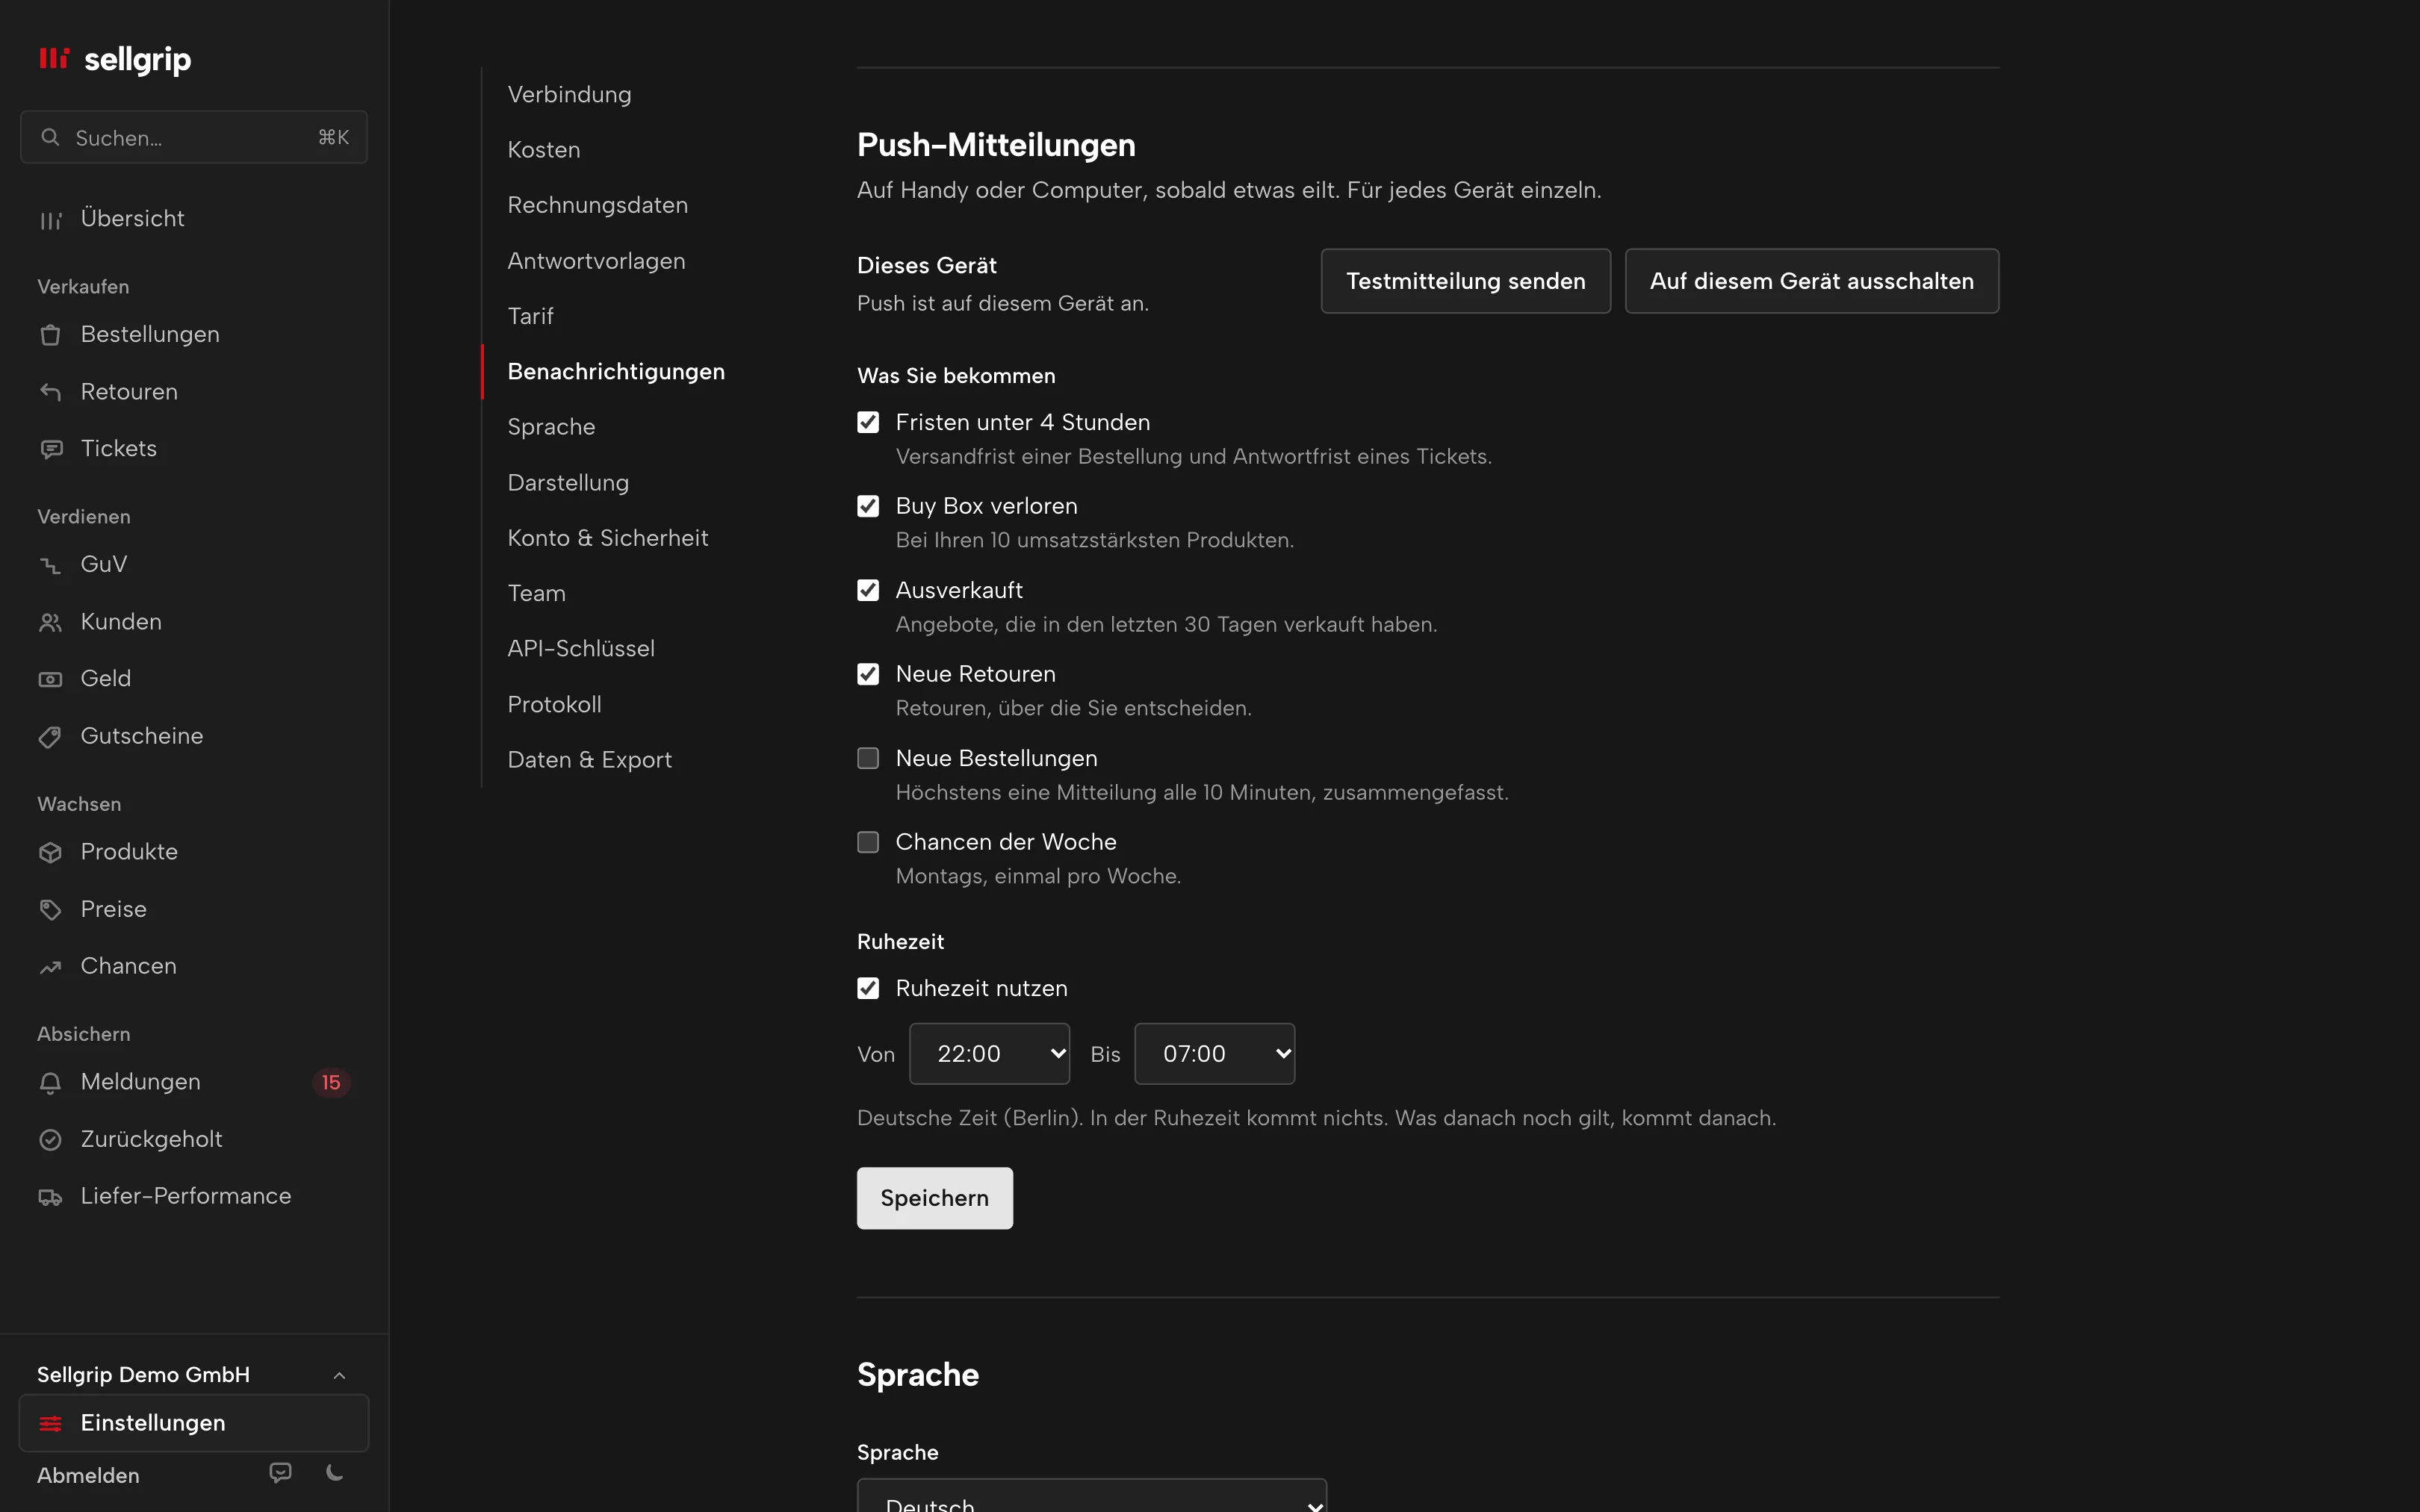Image resolution: width=2420 pixels, height=1512 pixels.
Task: Click the Tickets chat bubble icon
Action: (x=51, y=449)
